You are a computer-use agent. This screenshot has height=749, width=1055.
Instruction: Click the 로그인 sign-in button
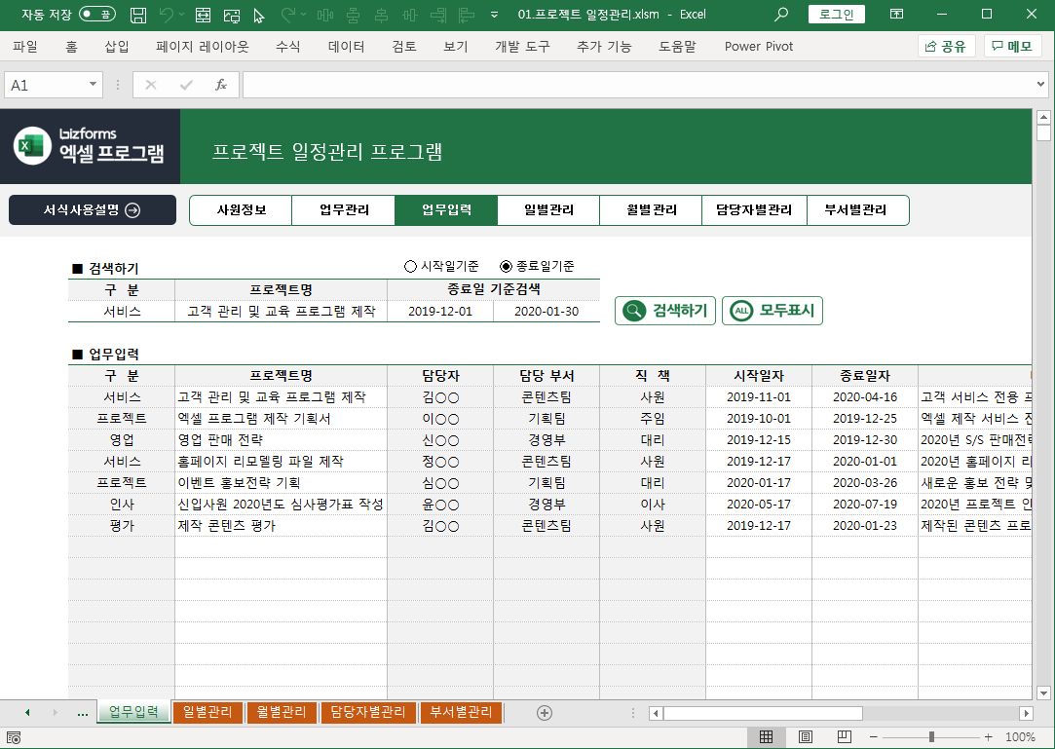coord(837,15)
